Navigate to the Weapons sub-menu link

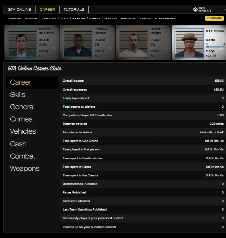[x=79, y=19]
